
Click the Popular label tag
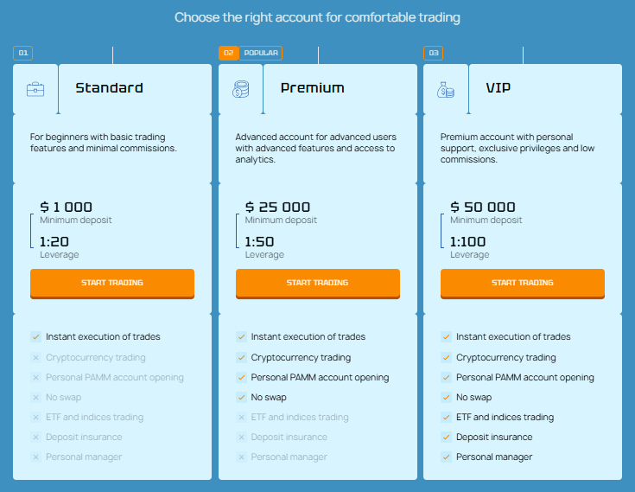(261, 54)
